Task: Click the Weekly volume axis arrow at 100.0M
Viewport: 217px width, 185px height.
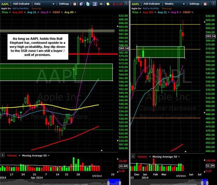Action: click(x=205, y=160)
